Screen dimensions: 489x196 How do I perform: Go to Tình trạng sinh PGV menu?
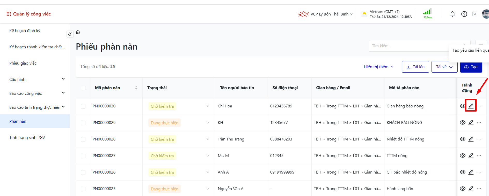click(x=27, y=138)
